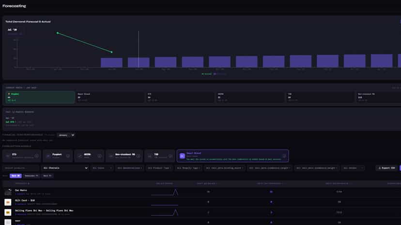Click the info icon on the Prophet model card

pyautogui.click(x=68, y=156)
